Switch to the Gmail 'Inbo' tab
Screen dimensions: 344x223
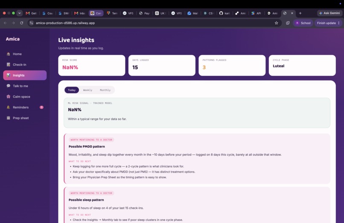tap(80, 13)
